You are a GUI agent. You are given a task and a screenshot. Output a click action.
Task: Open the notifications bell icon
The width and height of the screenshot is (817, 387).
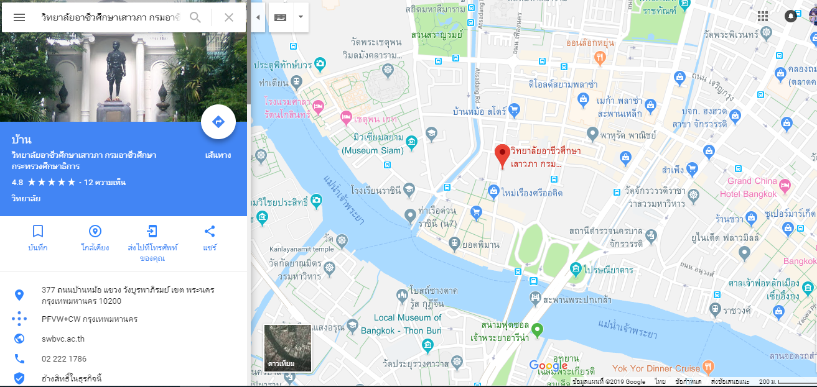tap(791, 16)
